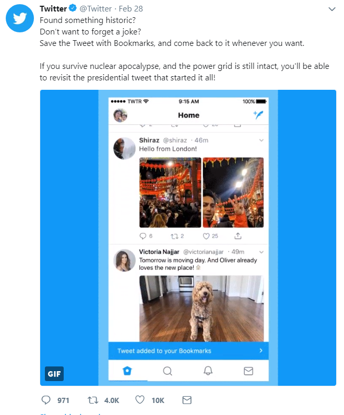Viewport: 344px width, 415px height.
Task: Open the tweet options chevron at top right
Action: pos(332,9)
